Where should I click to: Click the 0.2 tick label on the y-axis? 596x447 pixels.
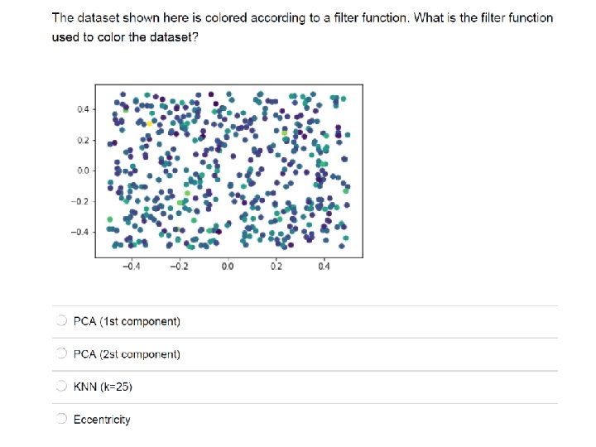pyautogui.click(x=83, y=140)
